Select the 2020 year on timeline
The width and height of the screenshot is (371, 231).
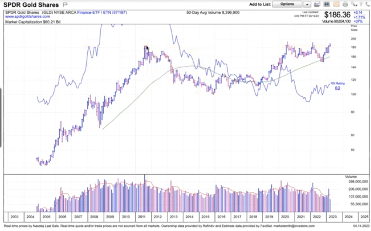click(285, 217)
